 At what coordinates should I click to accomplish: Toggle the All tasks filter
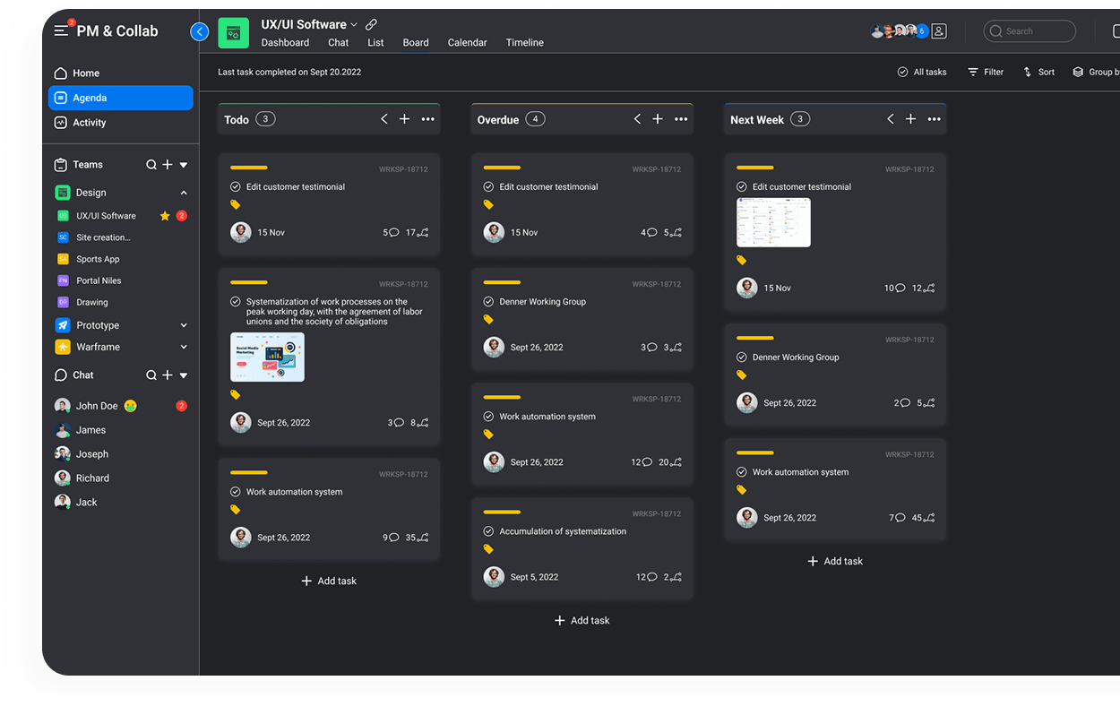click(922, 72)
